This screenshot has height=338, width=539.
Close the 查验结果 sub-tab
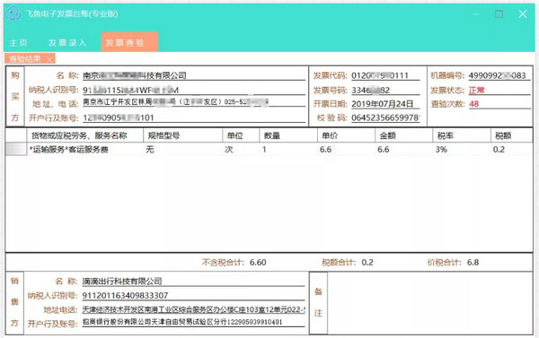point(49,59)
